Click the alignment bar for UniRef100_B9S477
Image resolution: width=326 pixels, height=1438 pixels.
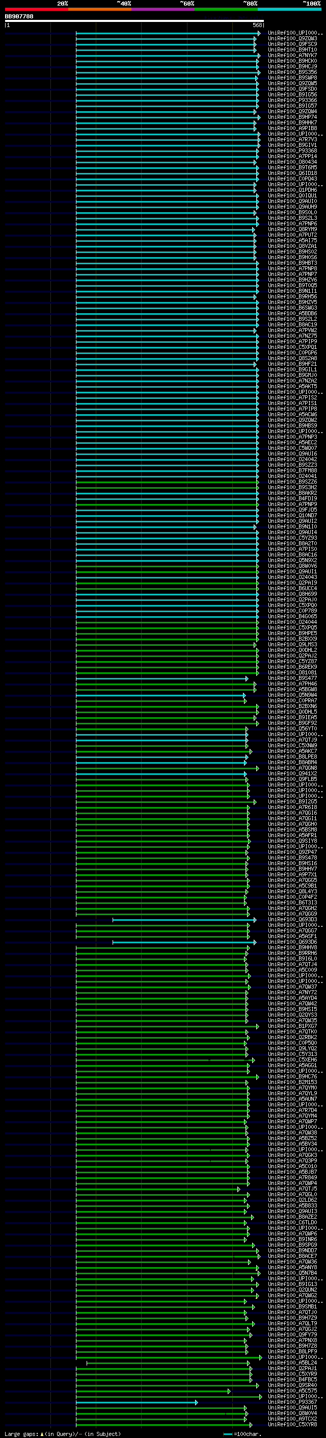click(x=161, y=679)
